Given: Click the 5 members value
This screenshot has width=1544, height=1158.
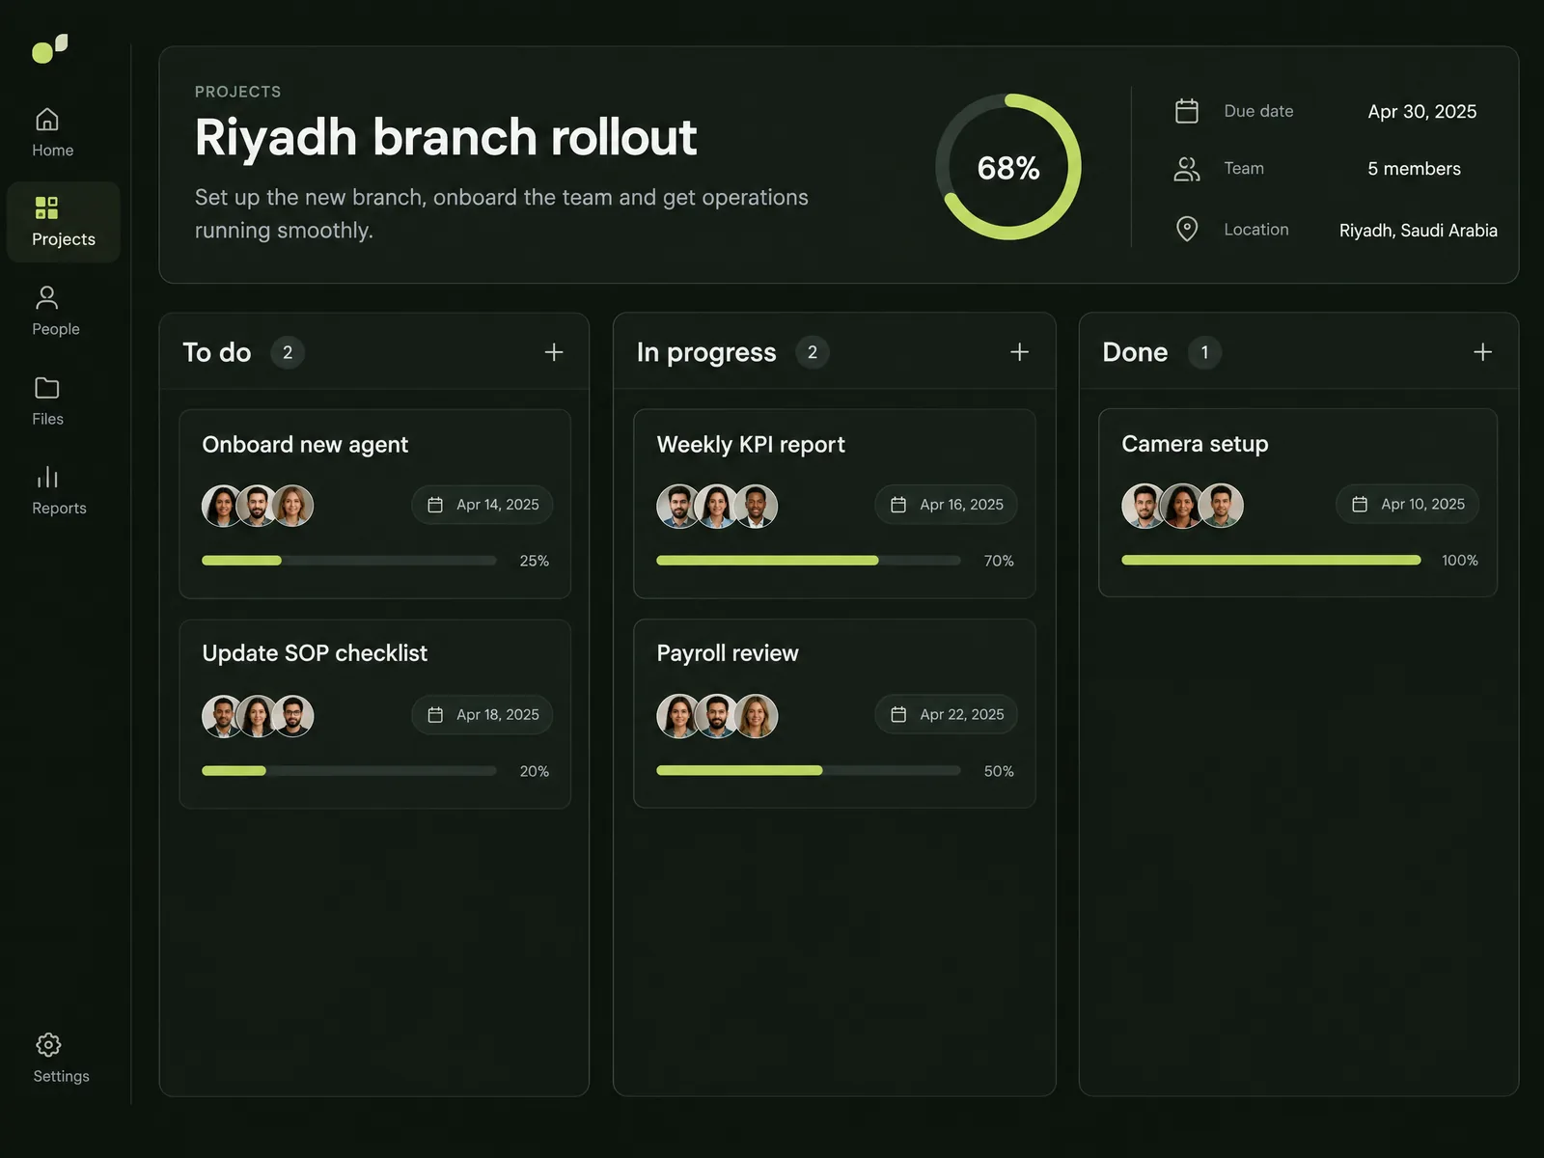Looking at the screenshot, I should coord(1414,169).
